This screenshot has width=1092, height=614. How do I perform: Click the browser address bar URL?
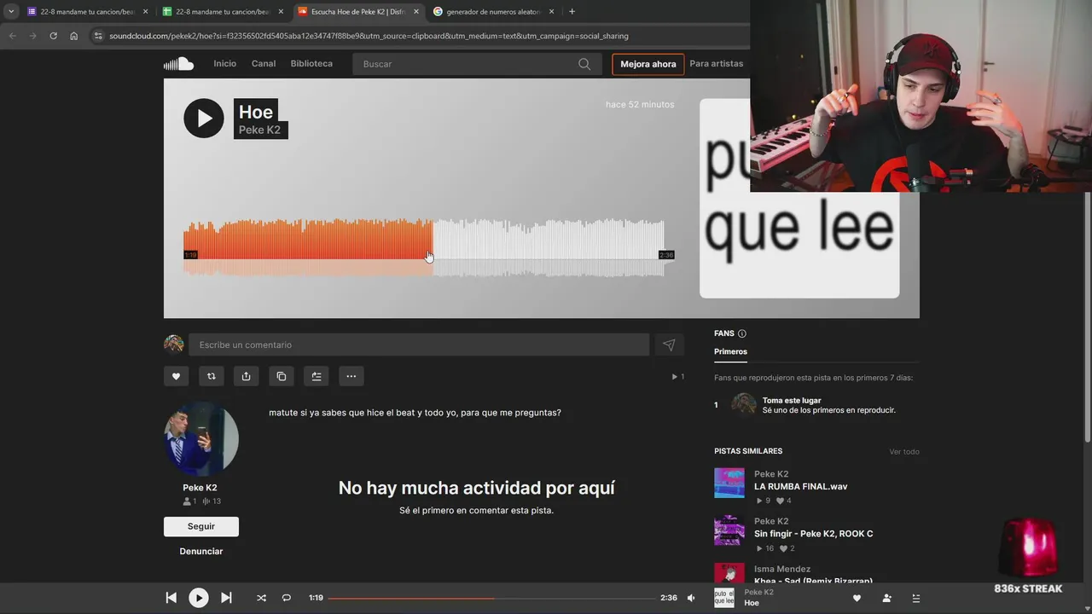369,37
